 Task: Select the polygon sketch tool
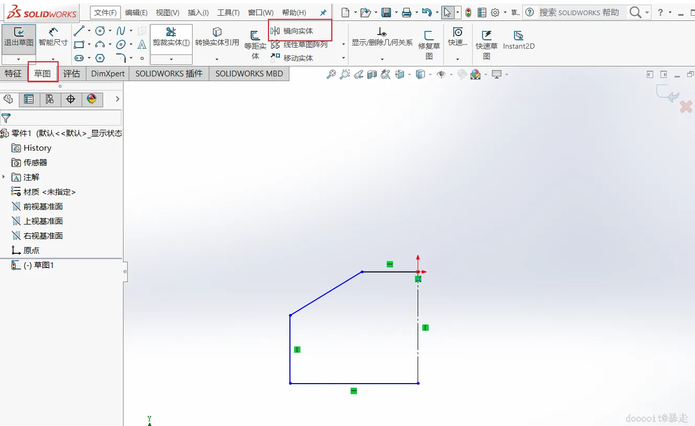pyautogui.click(x=100, y=58)
